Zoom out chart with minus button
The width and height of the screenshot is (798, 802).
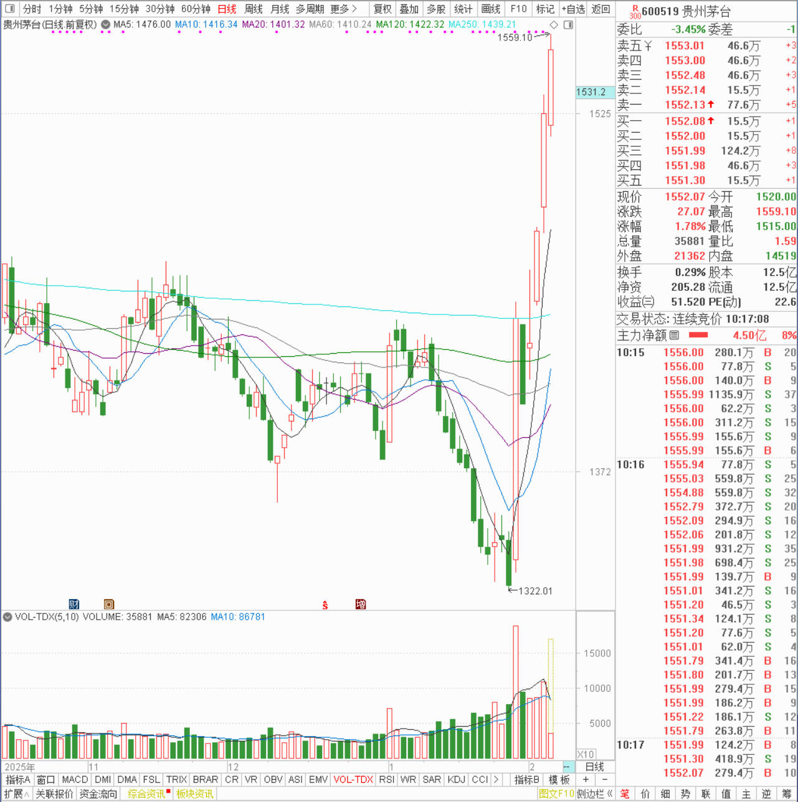(605, 780)
